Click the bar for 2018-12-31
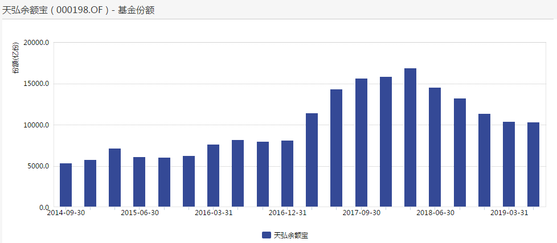Viewport: 557px width, 243px height. click(x=484, y=160)
